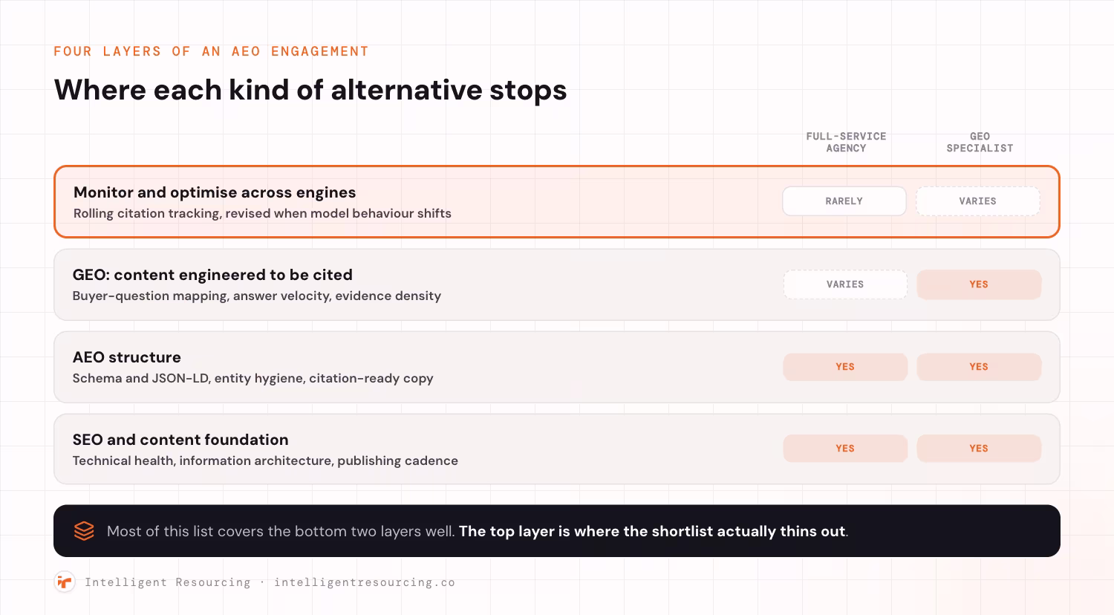Viewport: 1114px width, 615px height.
Task: Select the RARELY pill in Monitor row
Action: (x=844, y=201)
